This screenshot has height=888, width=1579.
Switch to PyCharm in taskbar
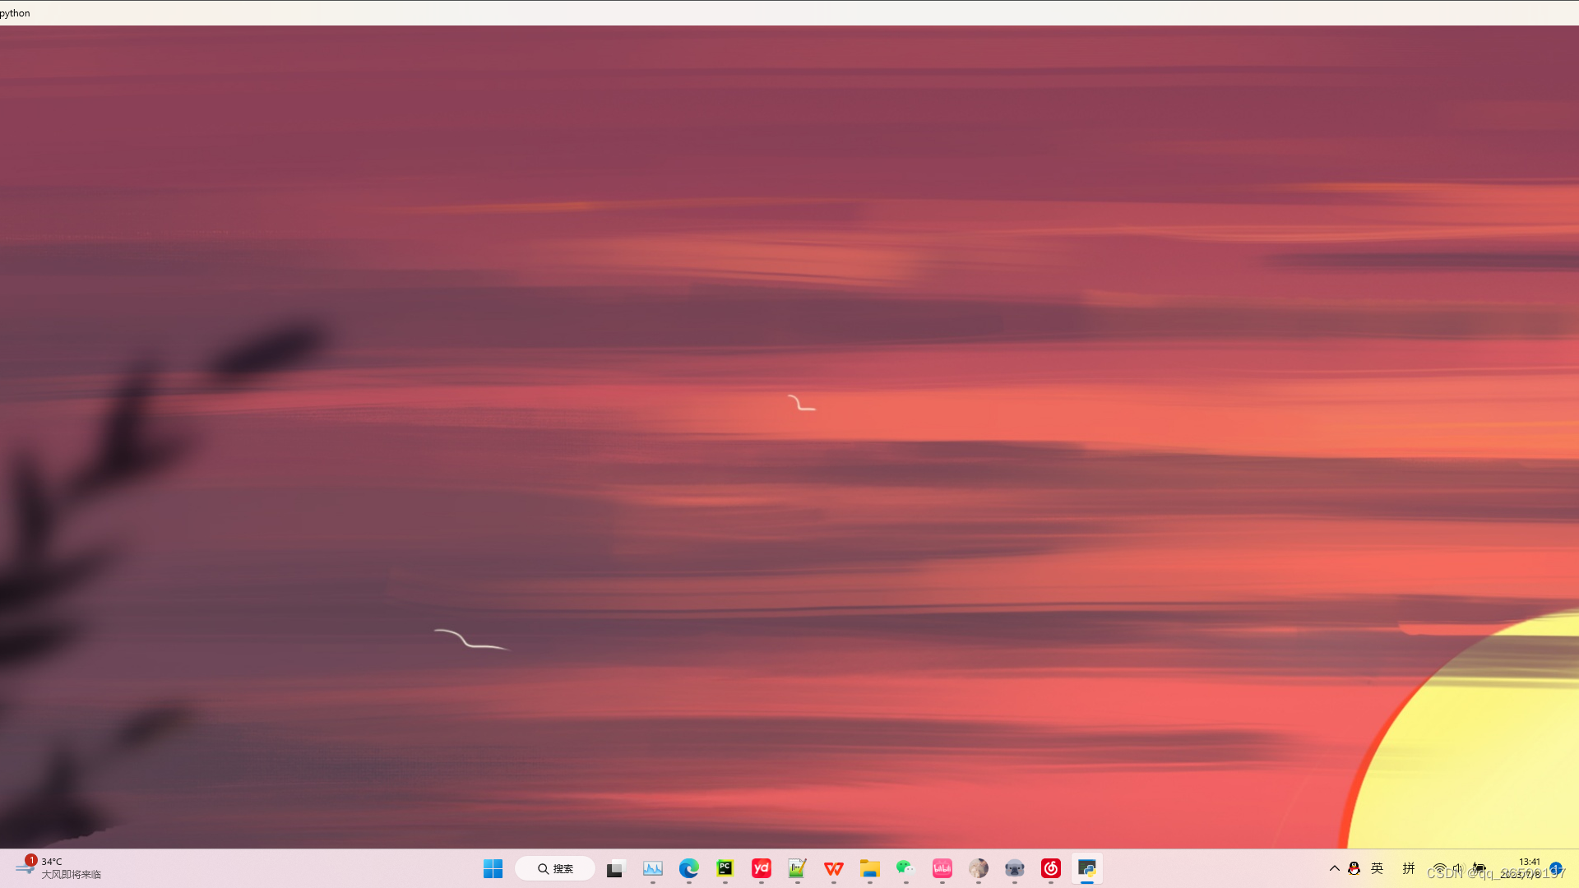pyautogui.click(x=725, y=868)
